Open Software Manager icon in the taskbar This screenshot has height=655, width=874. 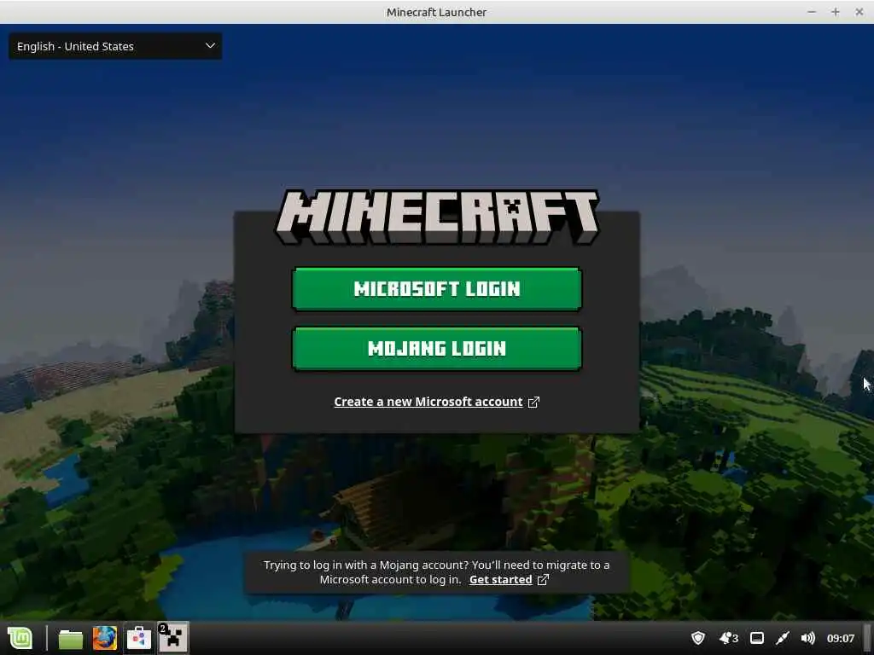coord(139,638)
